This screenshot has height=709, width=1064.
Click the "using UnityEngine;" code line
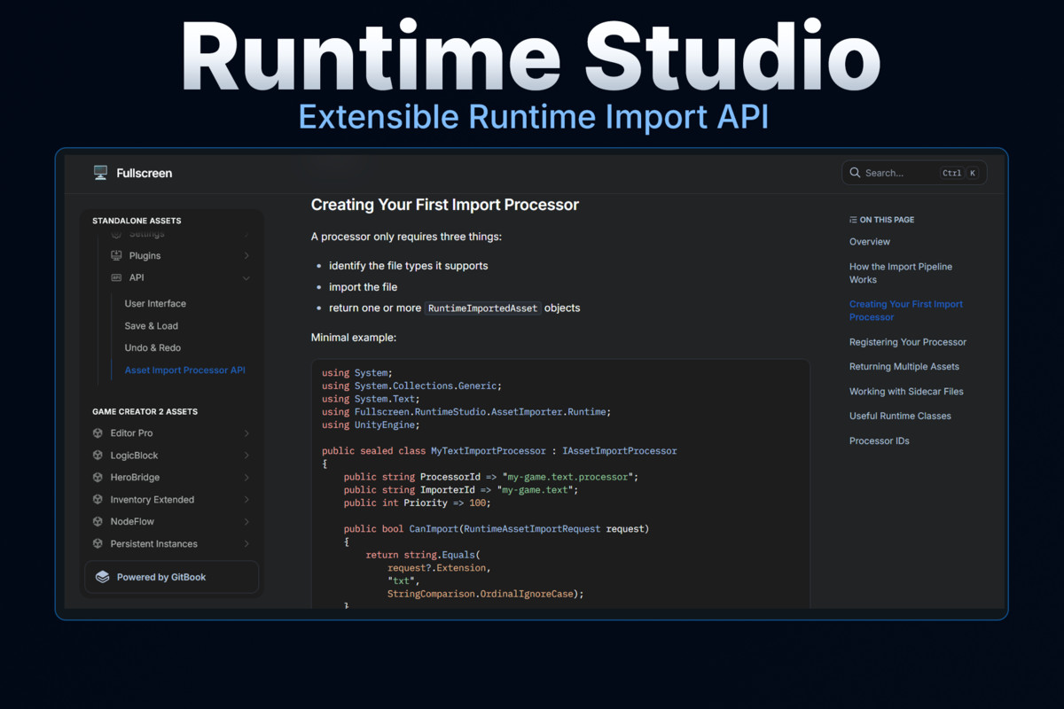coord(371,425)
